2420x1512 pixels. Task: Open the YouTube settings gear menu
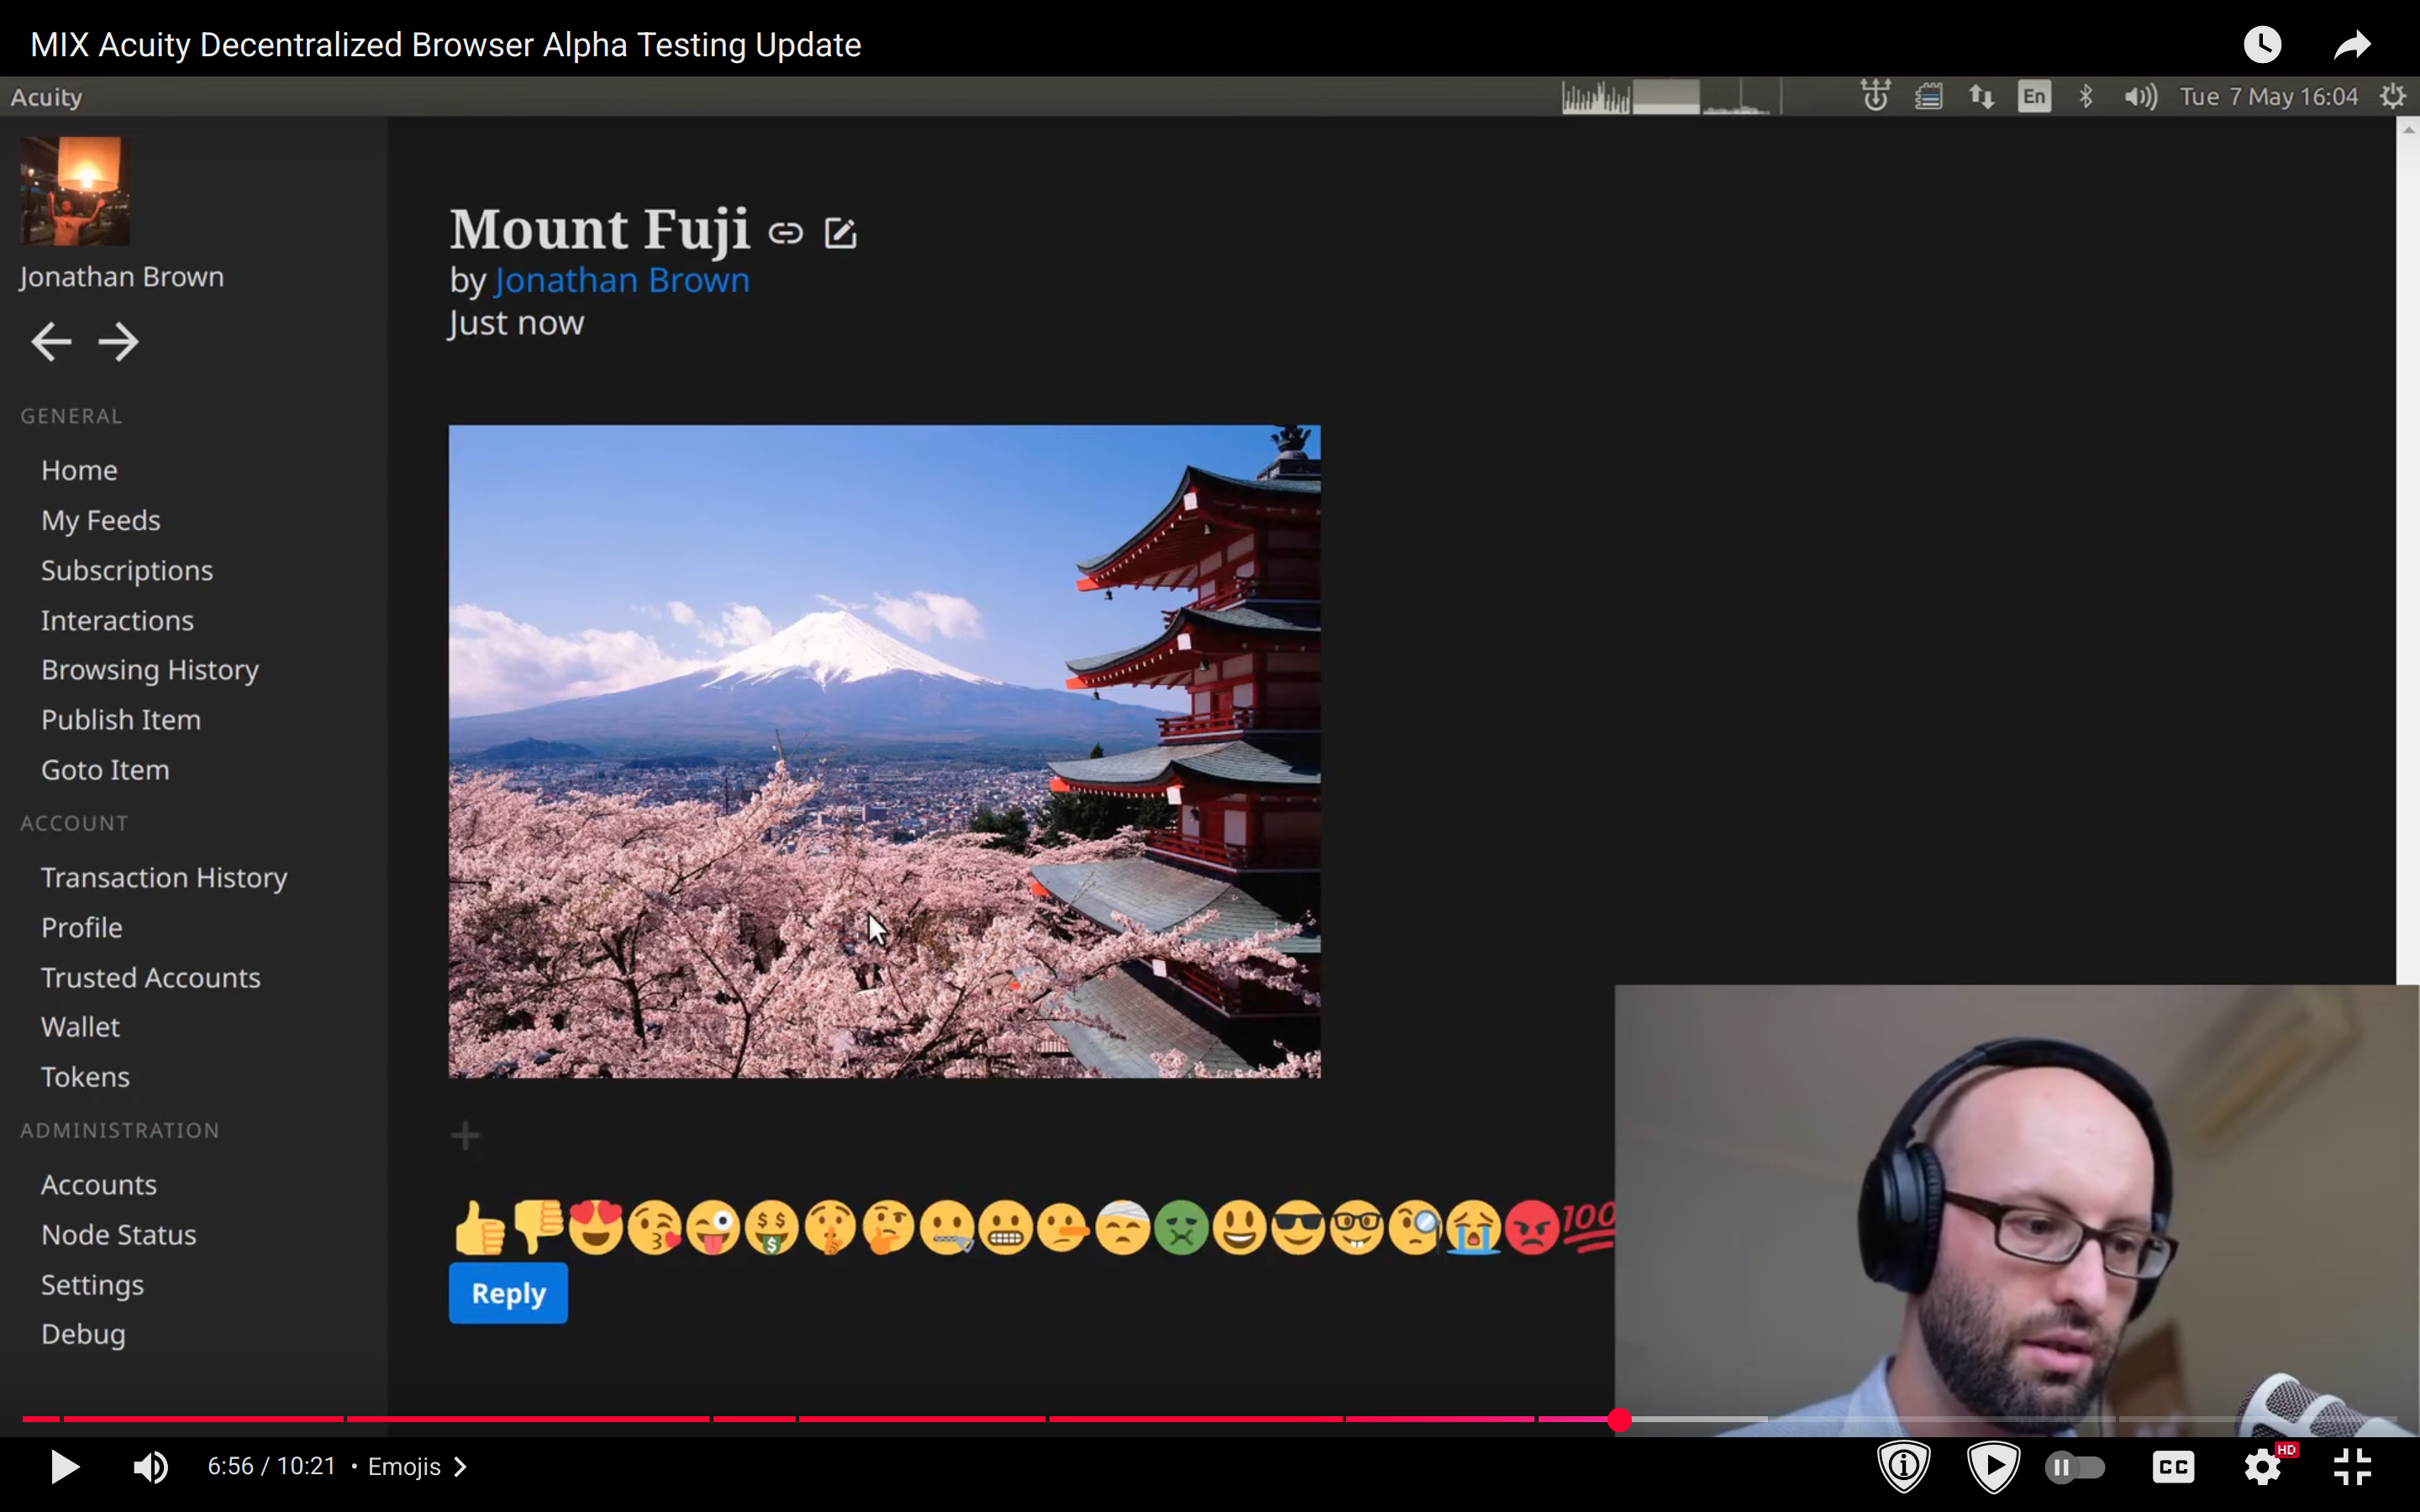click(x=2262, y=1467)
